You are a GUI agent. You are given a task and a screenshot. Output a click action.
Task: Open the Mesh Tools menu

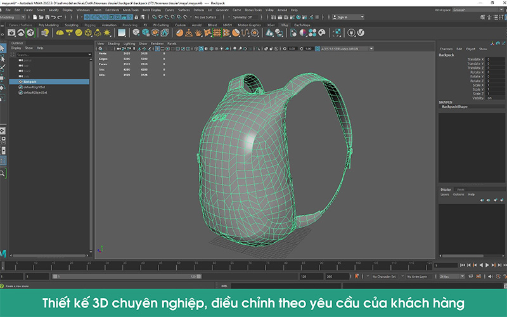tap(131, 11)
